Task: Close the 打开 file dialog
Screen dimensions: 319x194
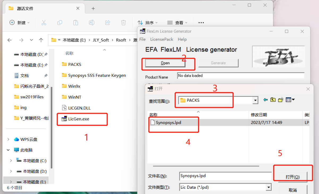Action: tap(308, 89)
